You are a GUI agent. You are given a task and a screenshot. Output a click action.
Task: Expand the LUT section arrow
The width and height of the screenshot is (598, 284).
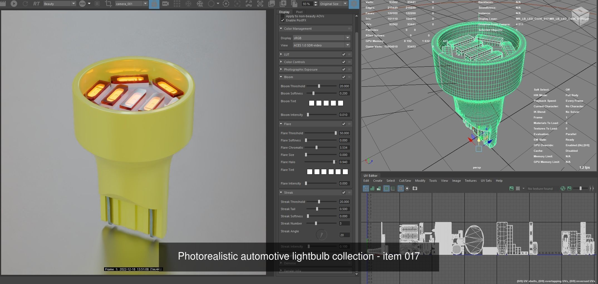281,54
